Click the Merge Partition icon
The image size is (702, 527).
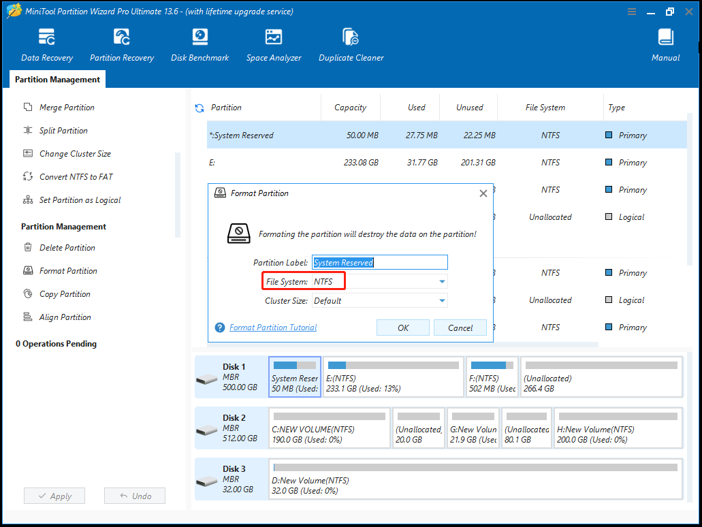[28, 107]
